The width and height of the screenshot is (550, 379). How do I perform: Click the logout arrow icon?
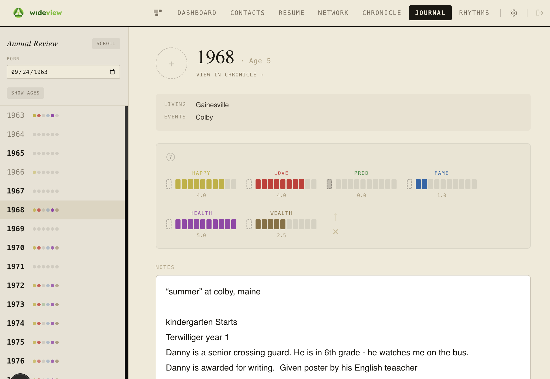tap(539, 13)
